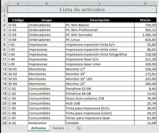Select cell 'PC Win Profesional'

[x=100, y=30]
